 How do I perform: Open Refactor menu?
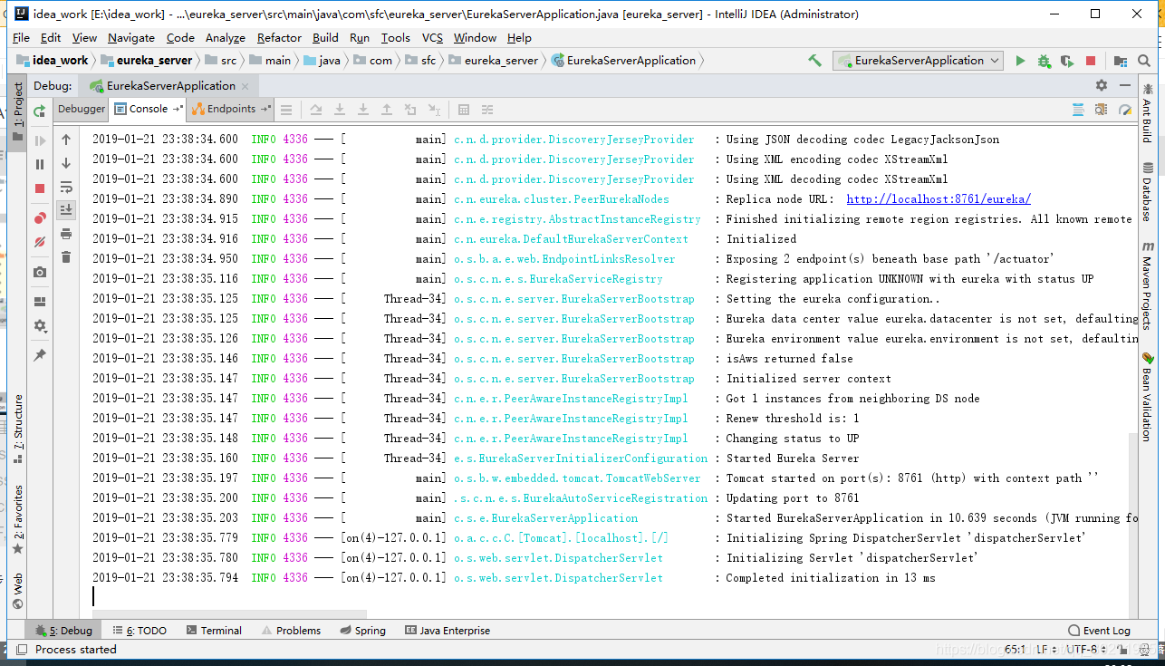point(279,37)
